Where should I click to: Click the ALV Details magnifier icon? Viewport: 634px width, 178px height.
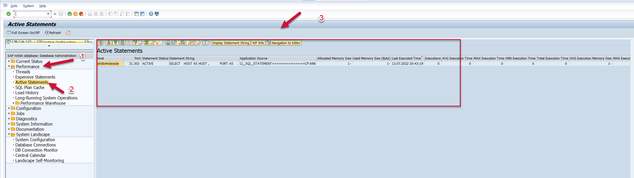click(x=100, y=43)
